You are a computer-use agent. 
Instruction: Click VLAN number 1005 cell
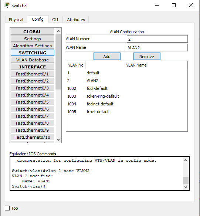(x=72, y=112)
